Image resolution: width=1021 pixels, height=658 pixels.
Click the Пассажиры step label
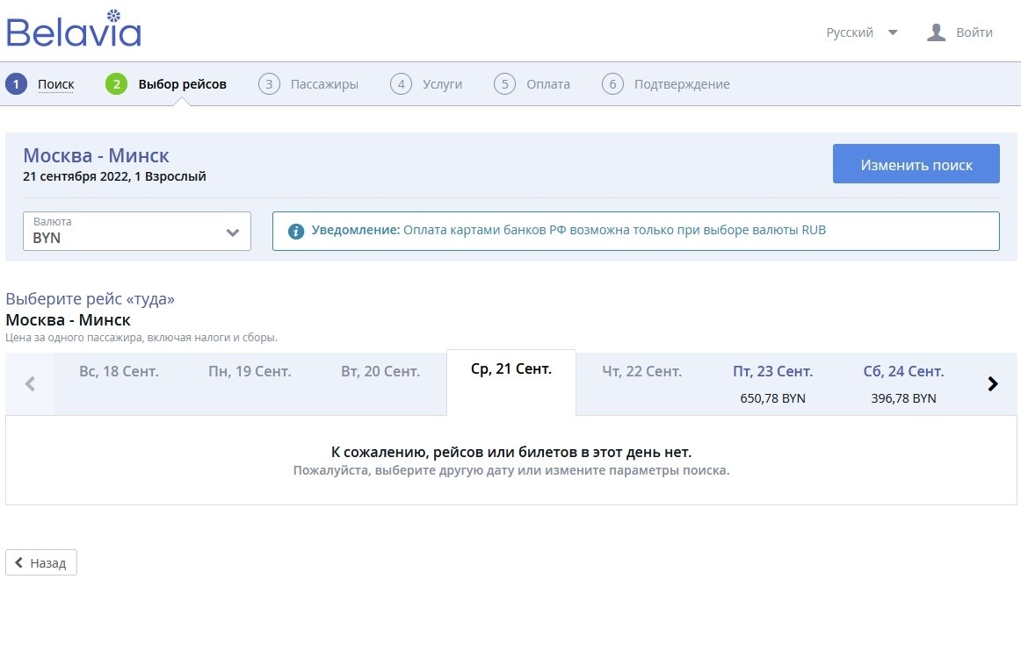[x=324, y=84]
